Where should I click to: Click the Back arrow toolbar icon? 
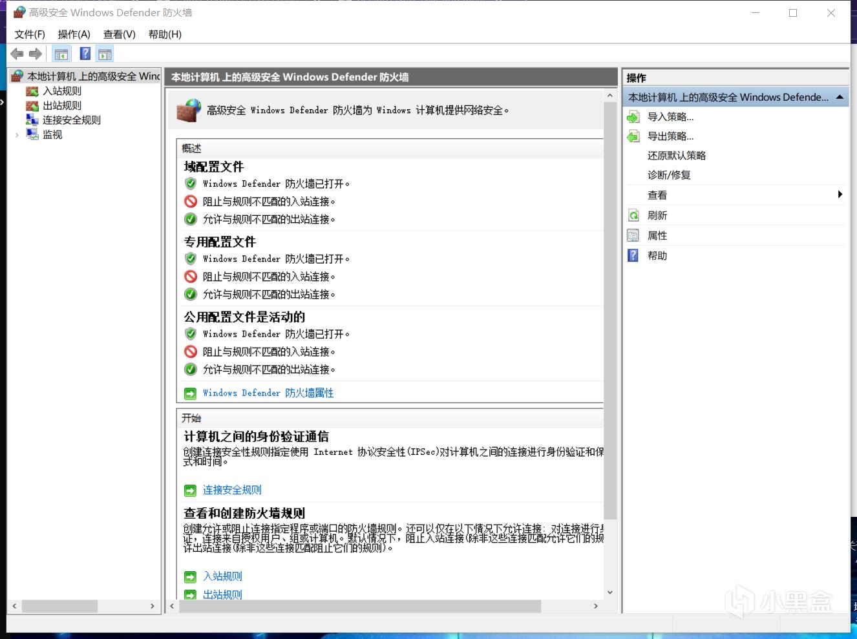coord(17,54)
